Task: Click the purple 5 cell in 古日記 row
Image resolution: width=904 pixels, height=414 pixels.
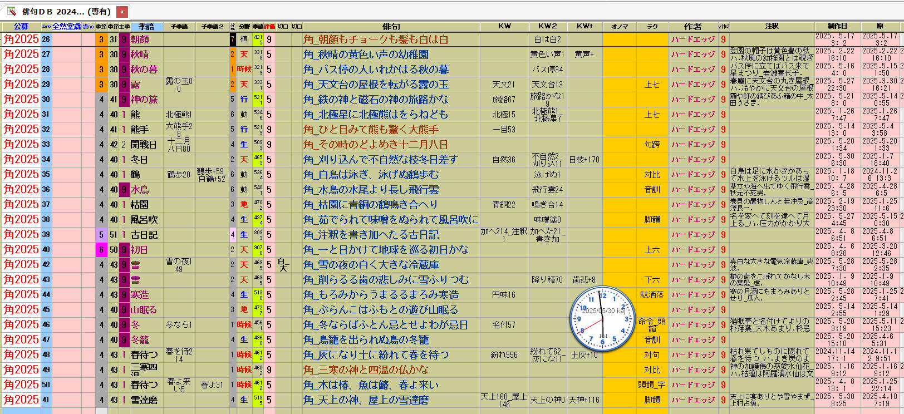Action: (101, 235)
